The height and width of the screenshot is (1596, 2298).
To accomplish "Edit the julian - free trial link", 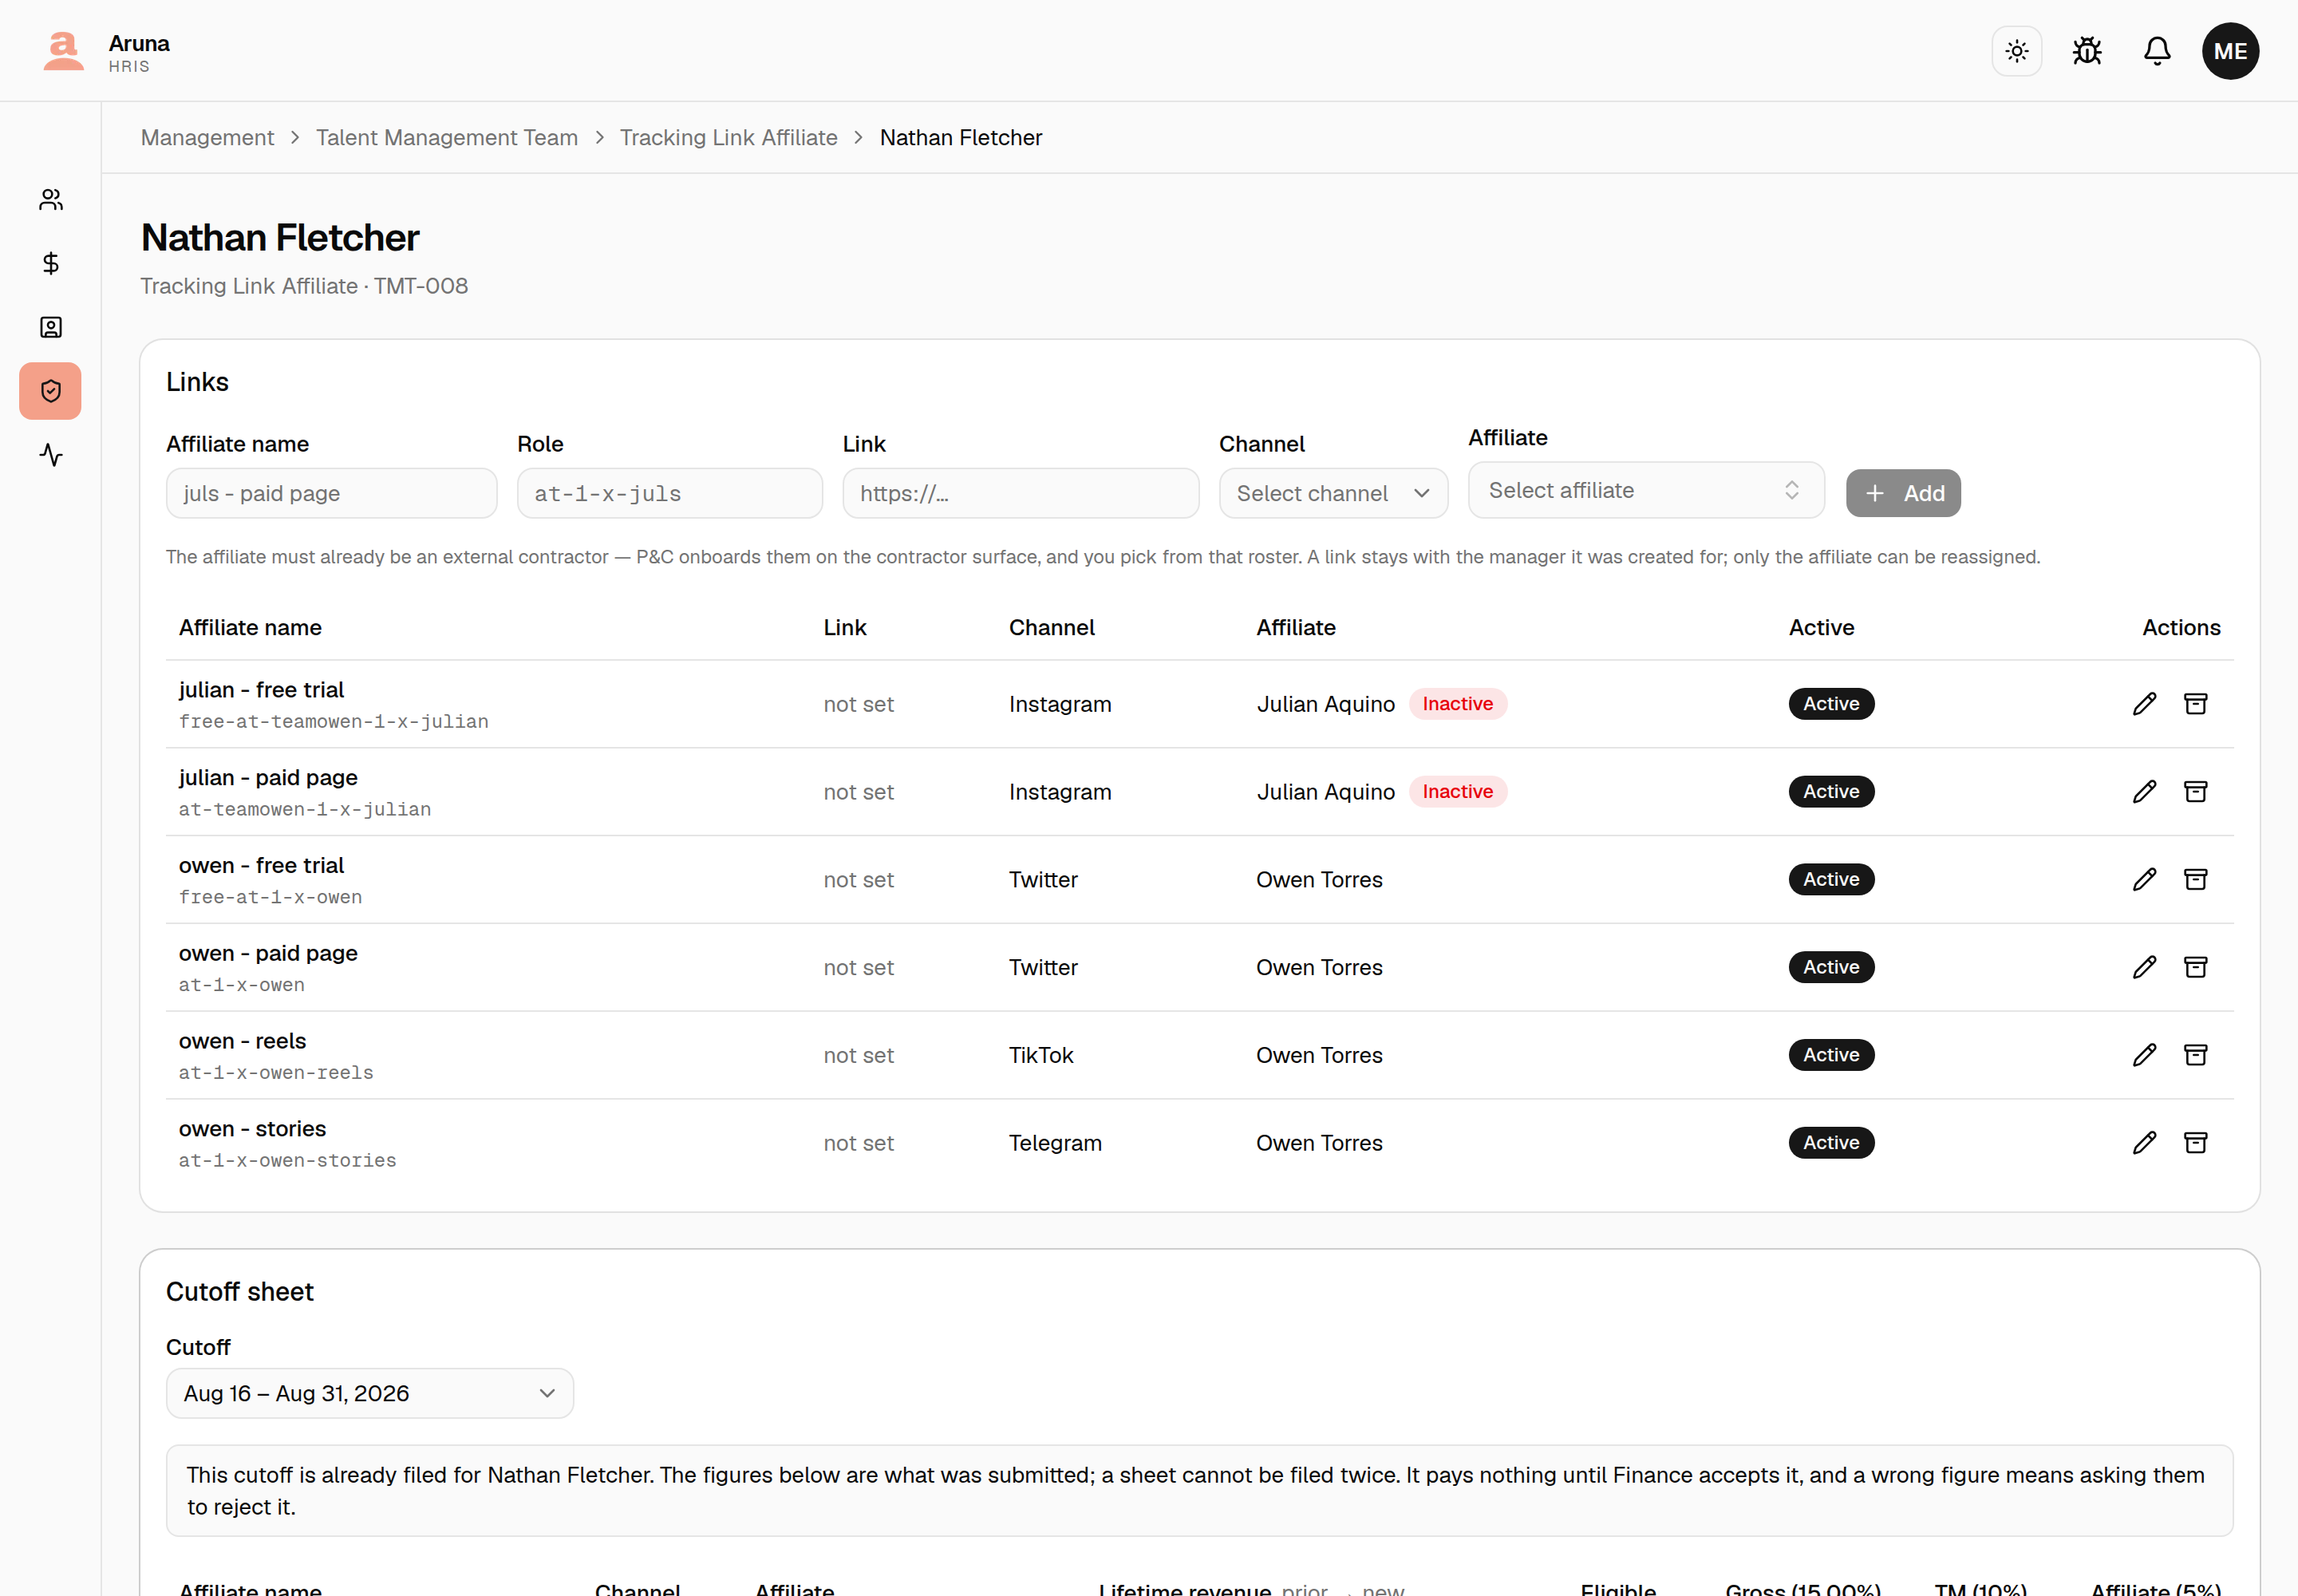I will (2144, 704).
